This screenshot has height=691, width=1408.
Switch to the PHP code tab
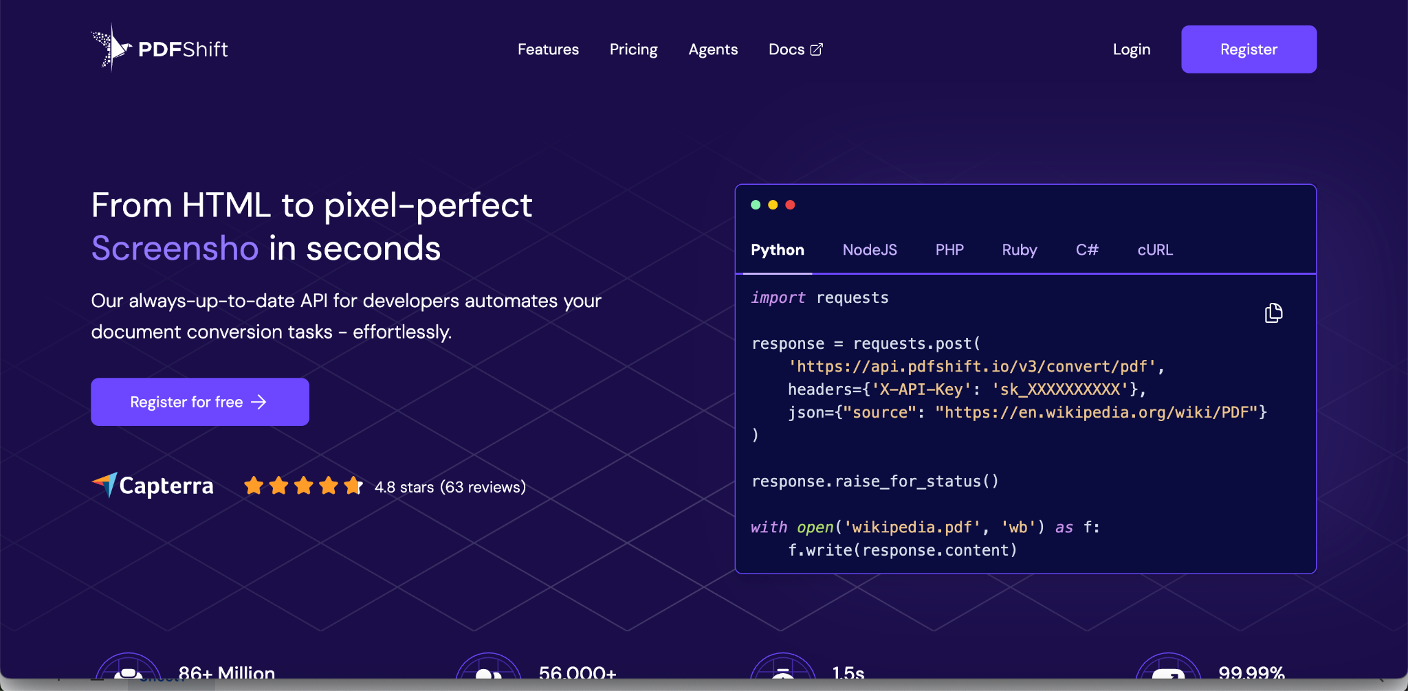point(949,250)
